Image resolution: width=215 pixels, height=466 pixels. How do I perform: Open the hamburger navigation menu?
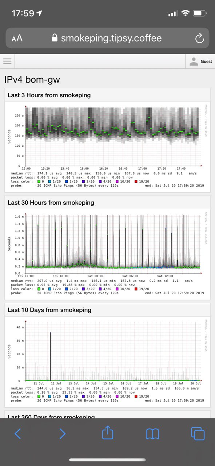pyautogui.click(x=8, y=61)
